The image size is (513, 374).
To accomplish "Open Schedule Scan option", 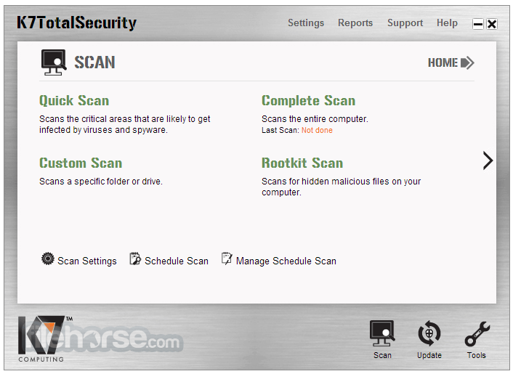I will [x=177, y=261].
